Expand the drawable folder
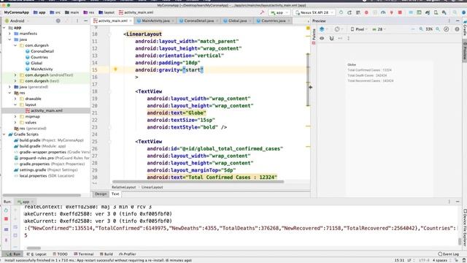 15,99
